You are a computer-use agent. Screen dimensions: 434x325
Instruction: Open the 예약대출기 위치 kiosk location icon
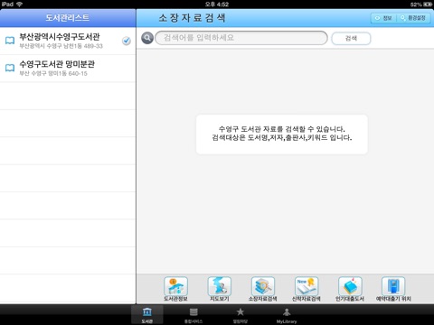(x=393, y=287)
